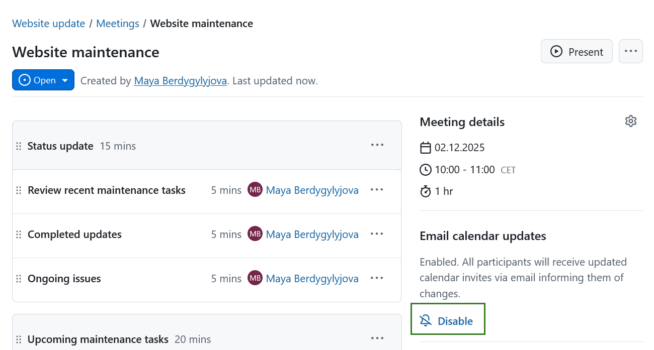Open the Website update breadcrumb link
This screenshot has height=350, width=654.
(x=48, y=23)
